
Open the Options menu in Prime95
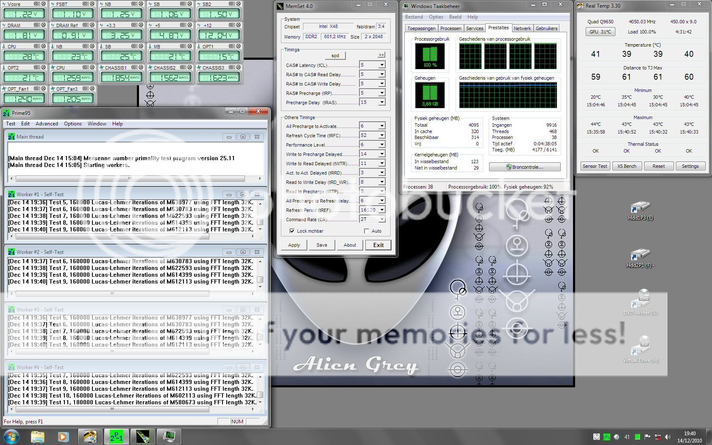point(73,124)
